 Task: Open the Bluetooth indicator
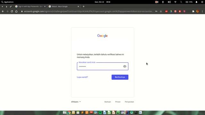pyautogui.click(x=181, y=2)
